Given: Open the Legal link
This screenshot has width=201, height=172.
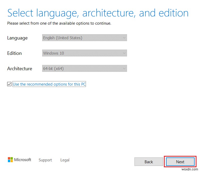Looking at the screenshot, I should (65, 160).
